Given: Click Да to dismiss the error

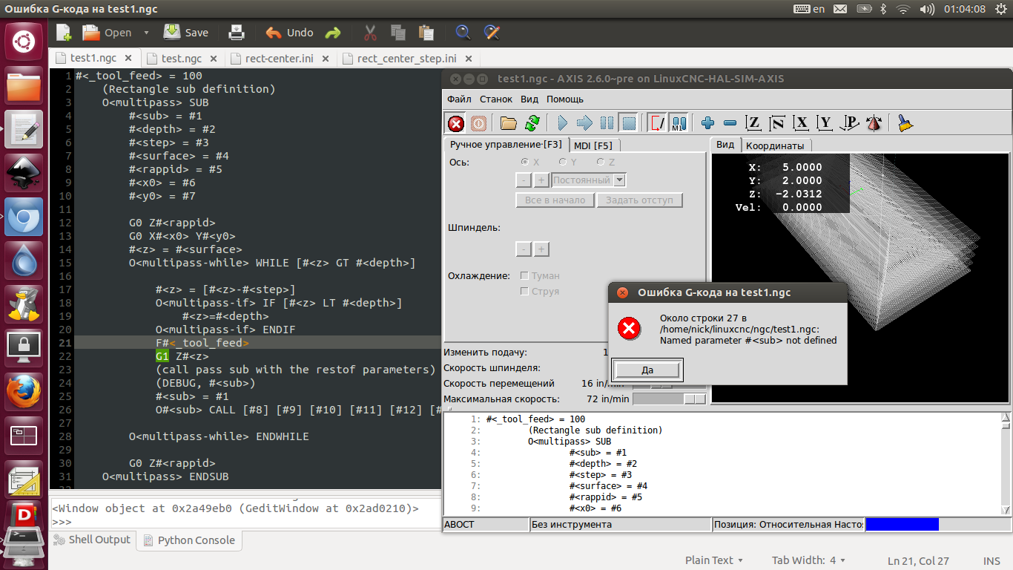Looking at the screenshot, I should (647, 370).
